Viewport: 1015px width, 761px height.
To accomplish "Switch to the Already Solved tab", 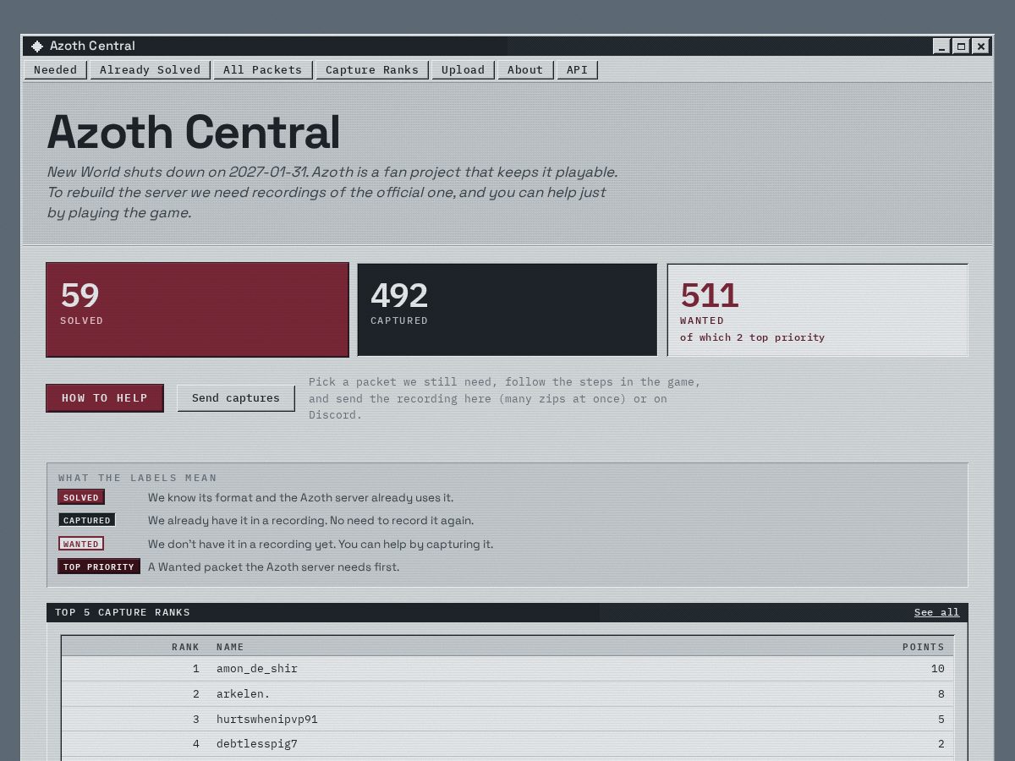I will tap(150, 70).
